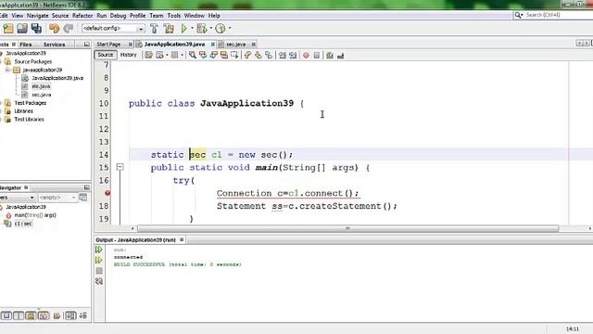Collapse the javaapplication39 package node

click(7, 71)
